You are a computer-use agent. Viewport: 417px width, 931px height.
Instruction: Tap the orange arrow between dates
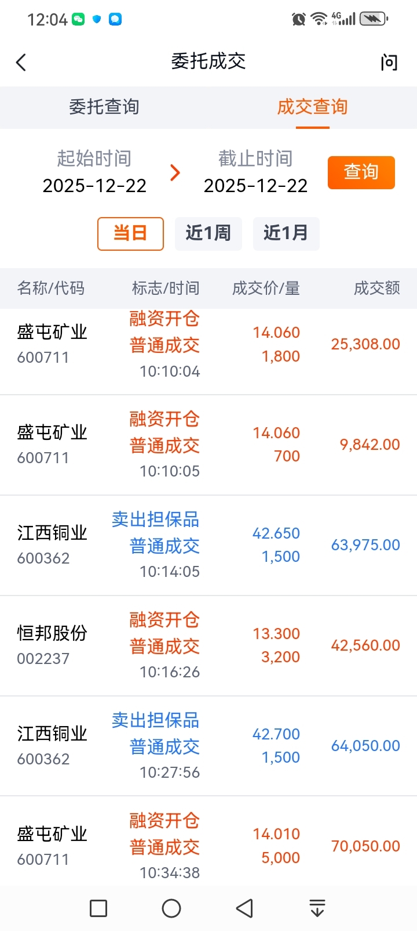[x=175, y=172]
